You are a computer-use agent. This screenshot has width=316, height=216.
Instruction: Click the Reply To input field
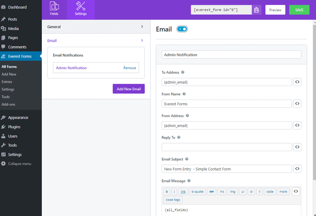[227, 147]
